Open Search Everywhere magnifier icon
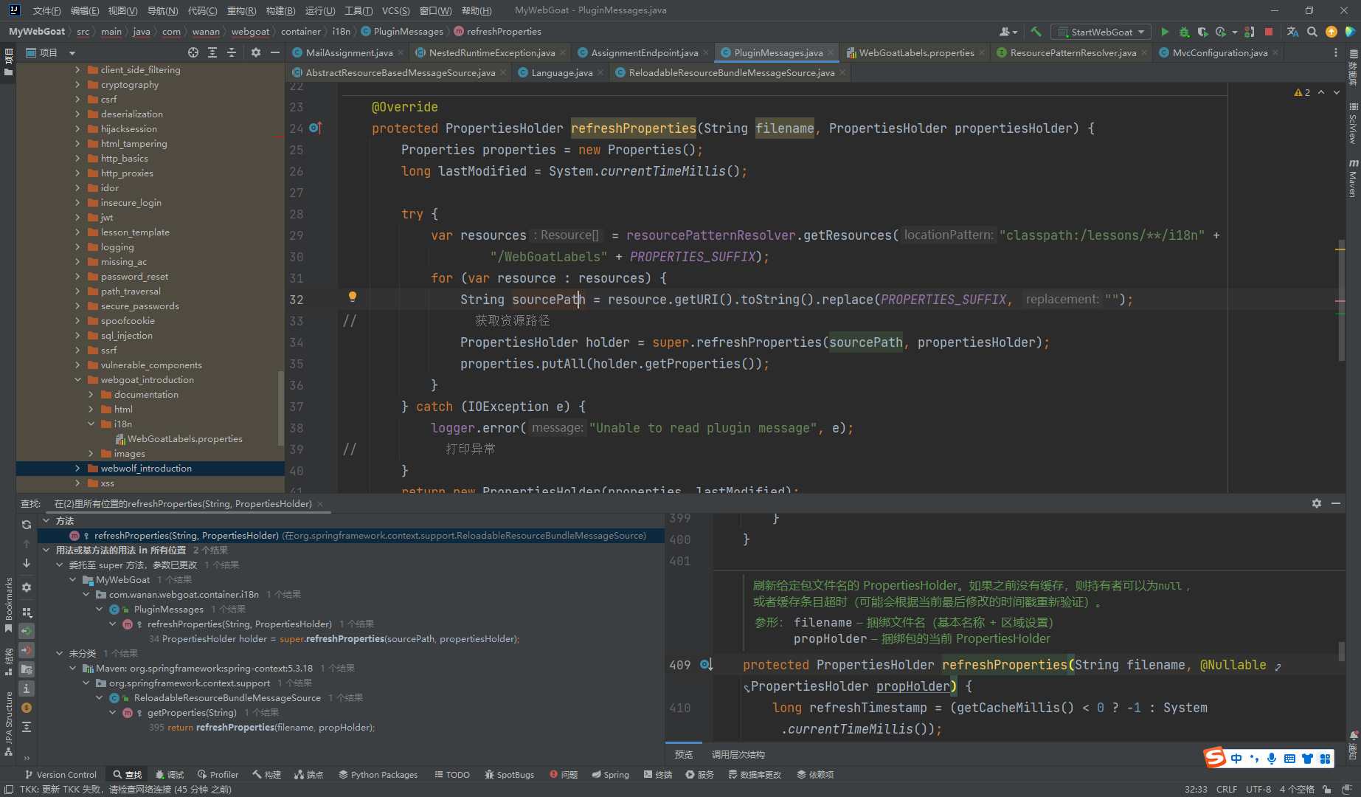The width and height of the screenshot is (1361, 797). [1312, 32]
